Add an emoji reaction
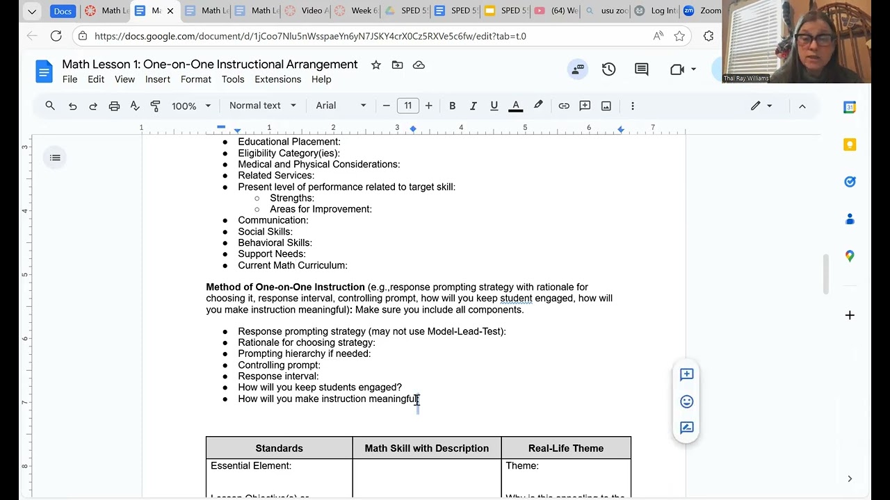Screen dimensions: 890x500 tap(687, 401)
